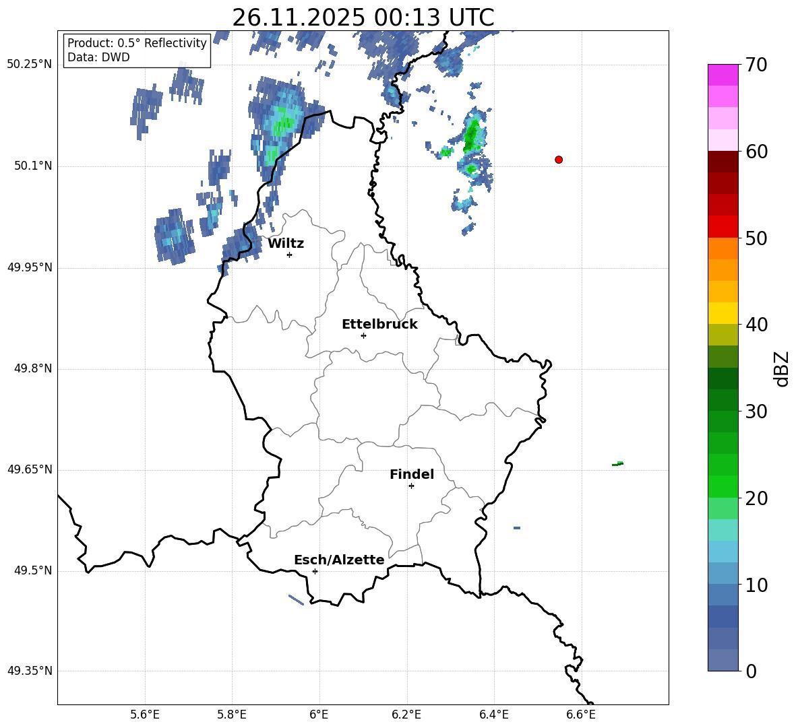Image resolution: width=798 pixels, height=728 pixels.
Task: Click the Ettelbruck city label
Action: click(379, 325)
